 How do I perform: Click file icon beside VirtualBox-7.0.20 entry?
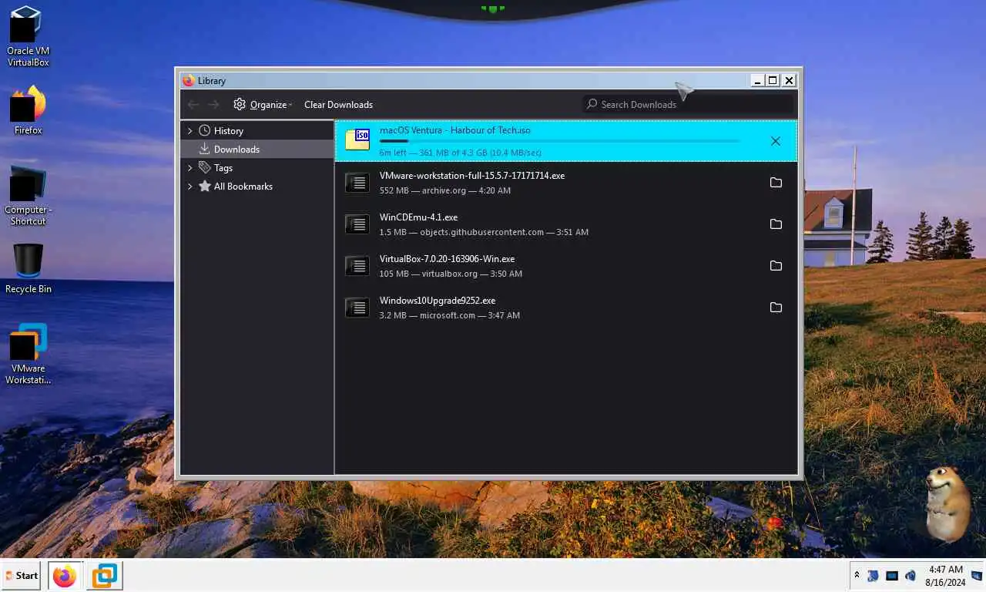[357, 266]
